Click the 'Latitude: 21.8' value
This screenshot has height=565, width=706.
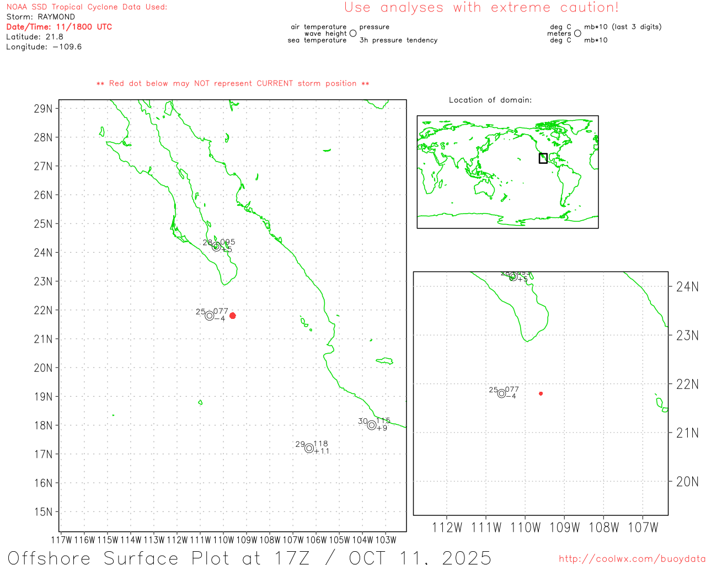click(35, 37)
